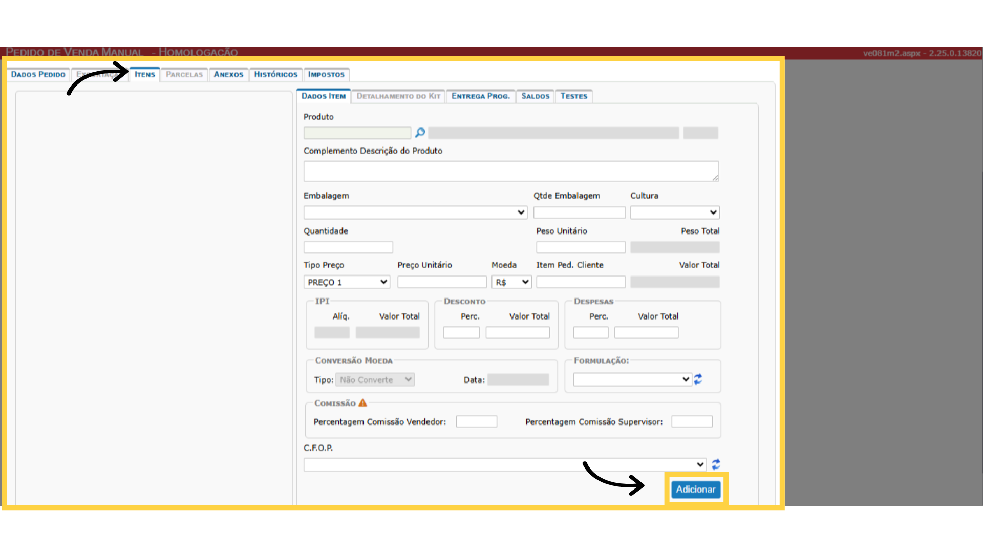Open the Tipo Preço dropdown showing PREÇO 1
The image size is (983, 553).
coord(347,282)
